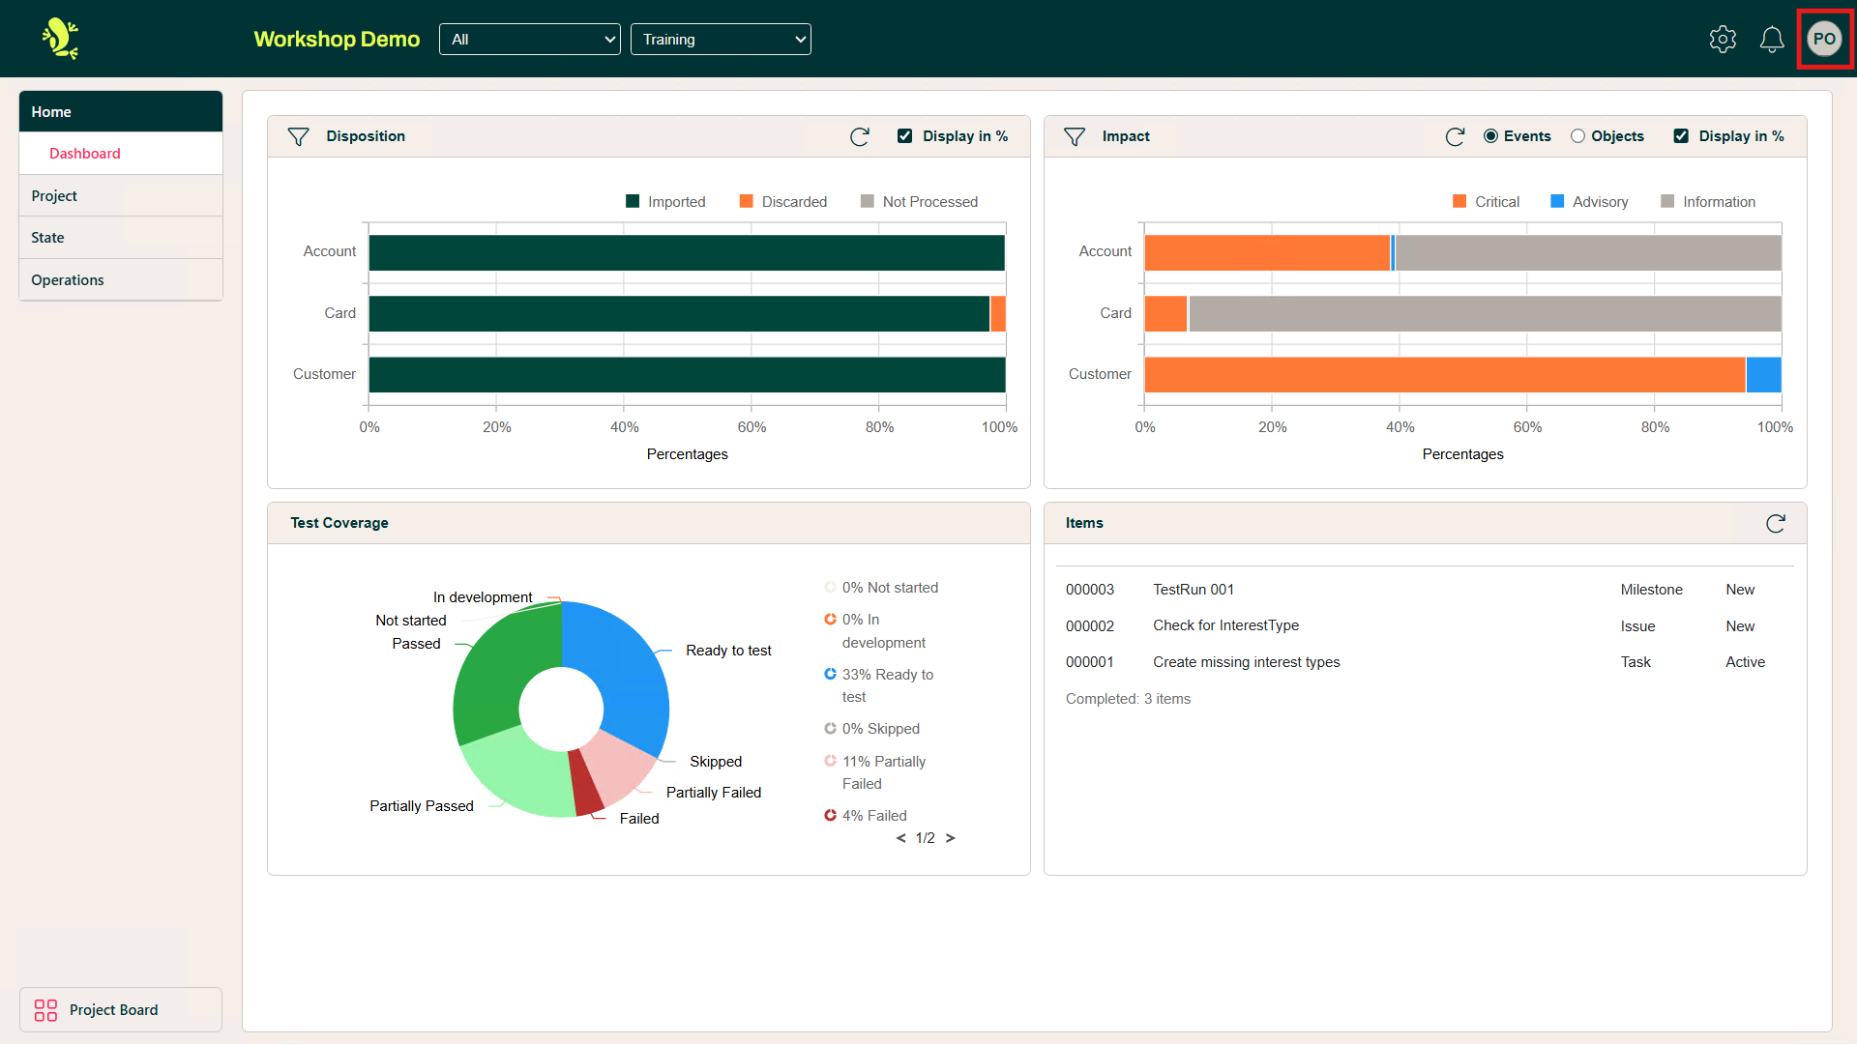The height and width of the screenshot is (1044, 1857).
Task: Open the PO user profile avatar
Action: [x=1824, y=39]
